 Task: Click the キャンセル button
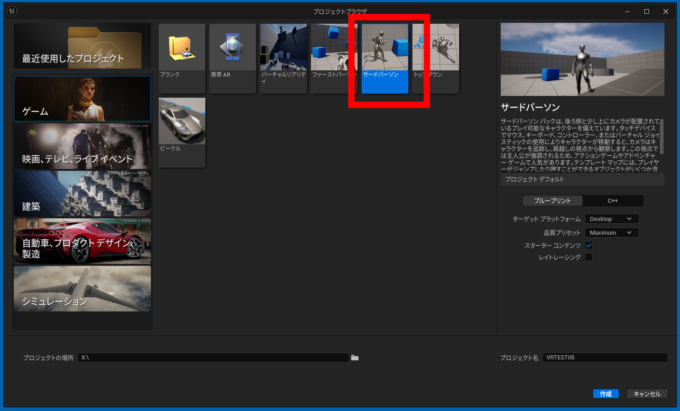647,394
